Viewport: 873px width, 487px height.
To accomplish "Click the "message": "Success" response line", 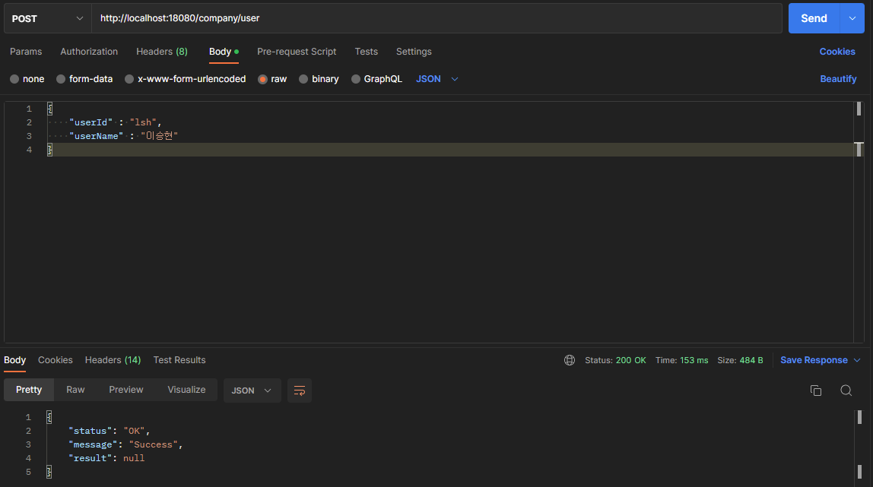I will coord(125,444).
